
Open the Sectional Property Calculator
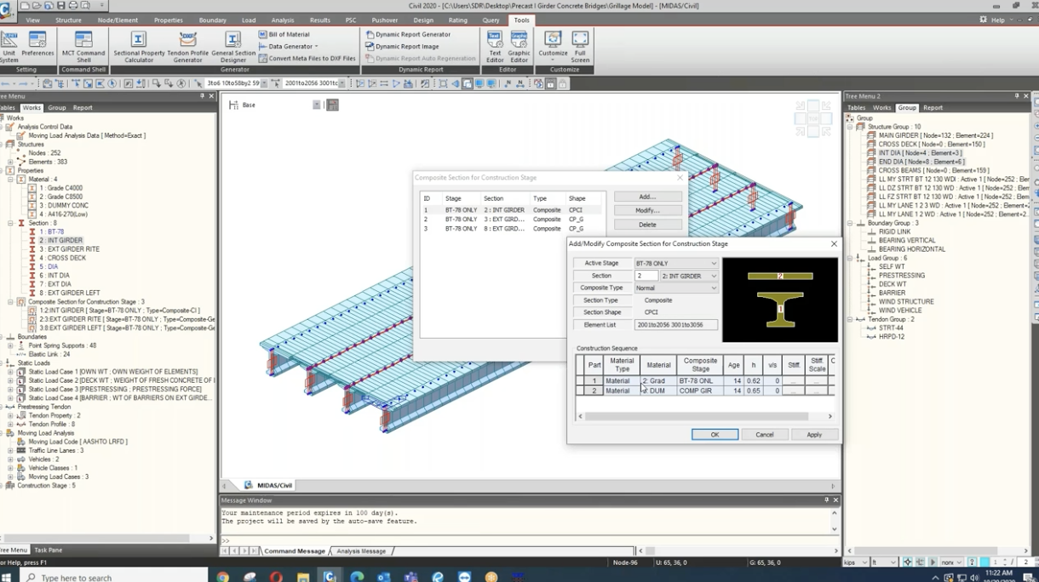[139, 47]
